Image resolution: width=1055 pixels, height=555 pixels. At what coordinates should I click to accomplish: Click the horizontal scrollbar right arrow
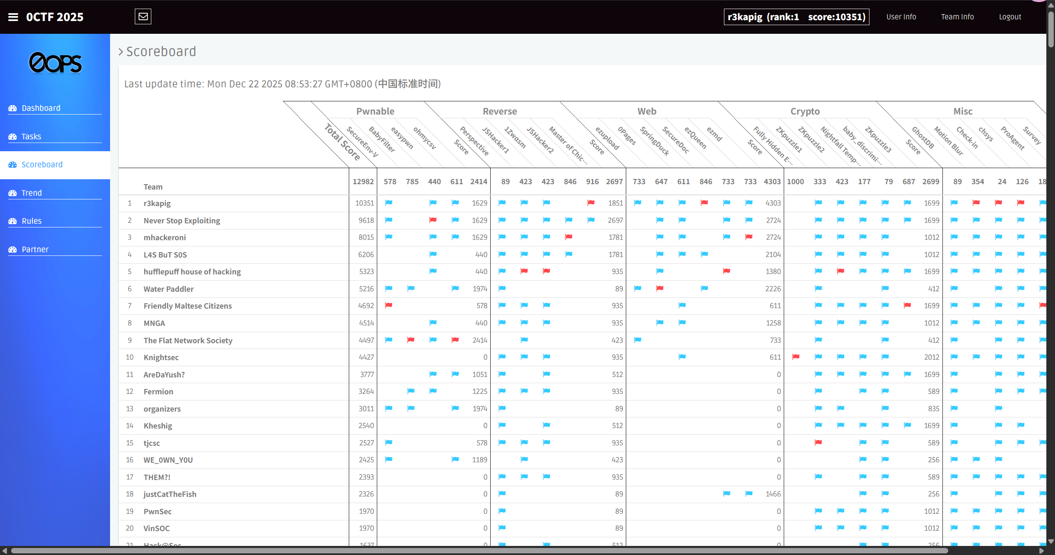coord(1042,551)
